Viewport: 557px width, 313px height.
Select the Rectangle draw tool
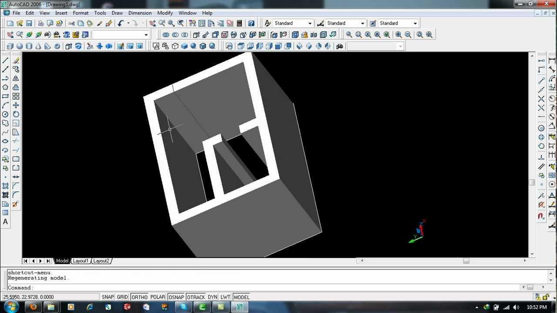pyautogui.click(x=6, y=97)
